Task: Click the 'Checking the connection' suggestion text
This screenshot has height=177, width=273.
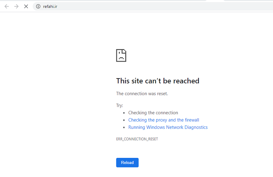Action: pos(153,113)
